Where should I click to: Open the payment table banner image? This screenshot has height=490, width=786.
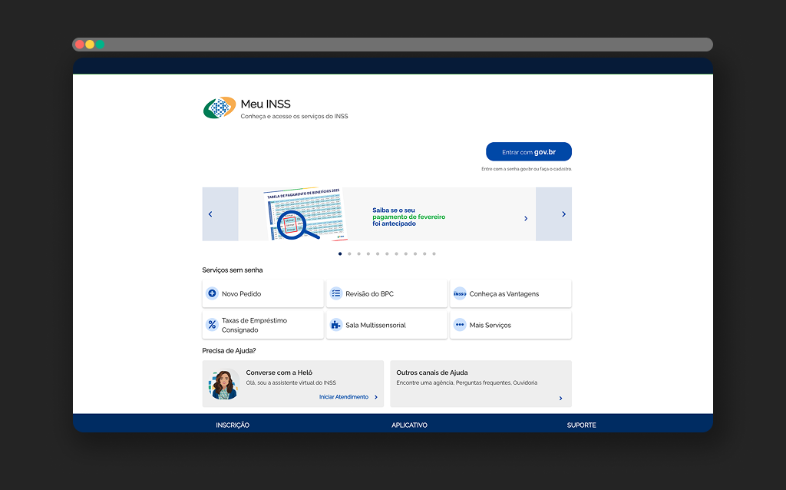point(303,214)
